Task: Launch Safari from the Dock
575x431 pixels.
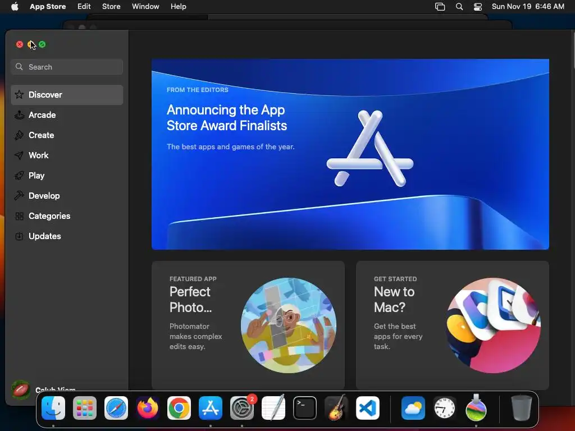Action: (116, 408)
